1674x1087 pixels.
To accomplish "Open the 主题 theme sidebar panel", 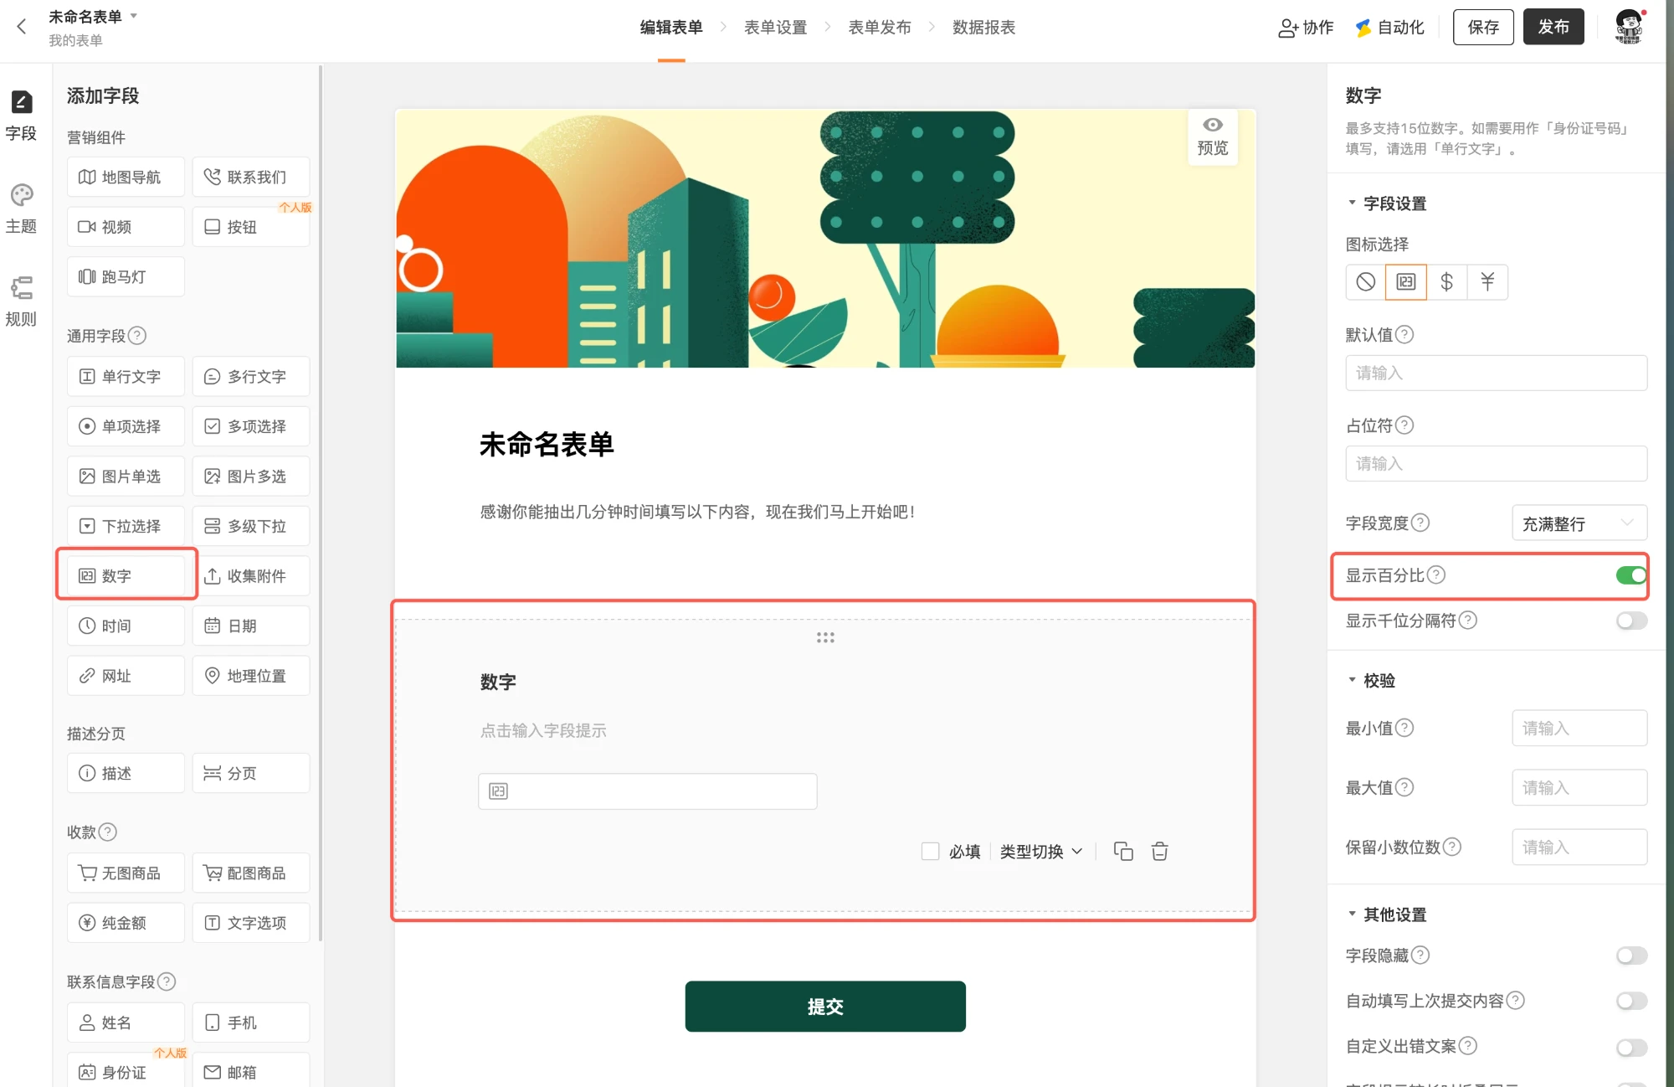I will (x=21, y=209).
